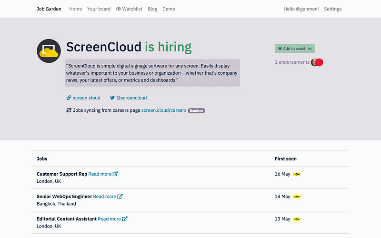Click the Bamboo badge
This screenshot has height=238, width=381.
coord(196,111)
